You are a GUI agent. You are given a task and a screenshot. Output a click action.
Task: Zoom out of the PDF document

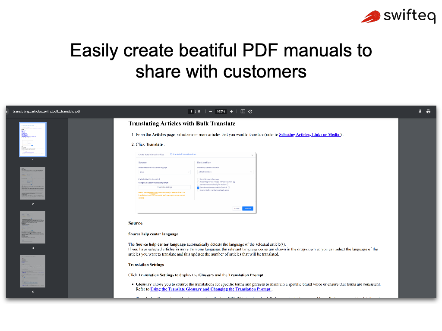click(x=210, y=111)
